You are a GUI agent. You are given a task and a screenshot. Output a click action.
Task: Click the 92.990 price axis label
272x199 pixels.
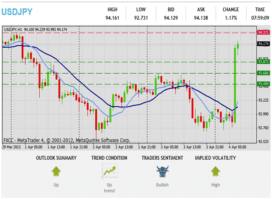coord(264,114)
